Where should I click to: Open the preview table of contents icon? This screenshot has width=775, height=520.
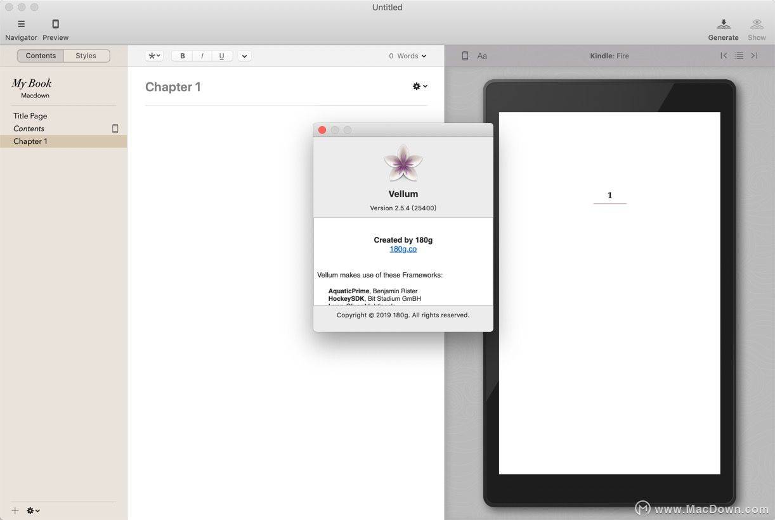pos(739,56)
